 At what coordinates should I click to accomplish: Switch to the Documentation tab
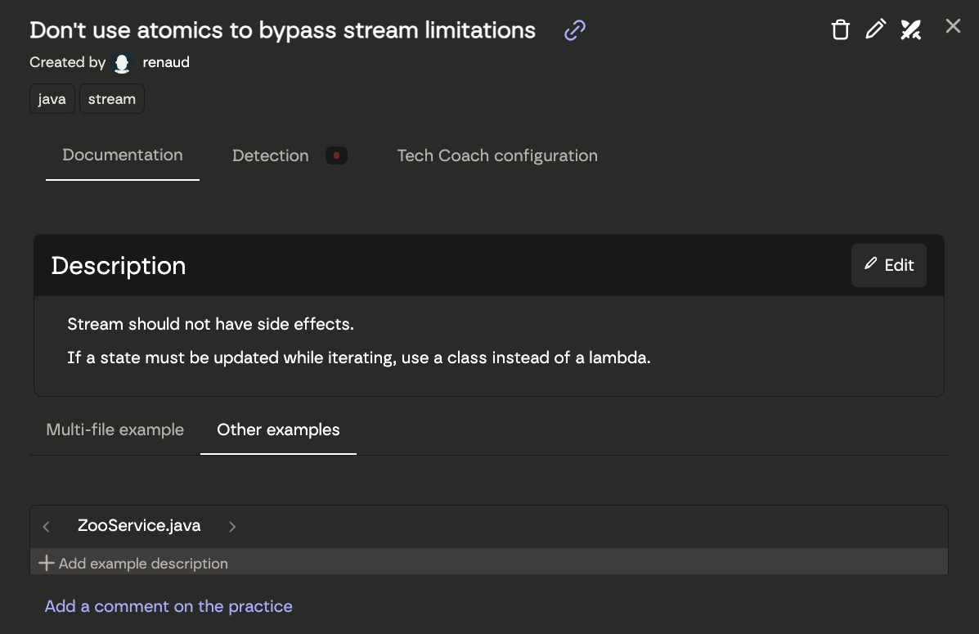[x=123, y=155]
